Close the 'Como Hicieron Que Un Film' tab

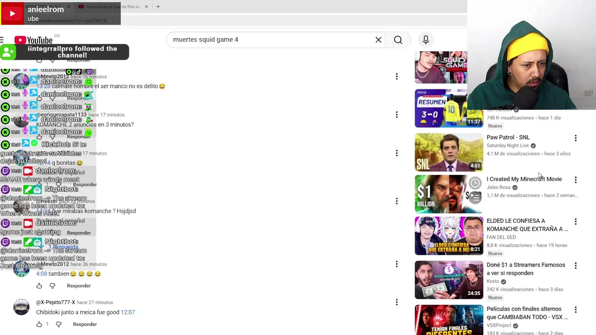146,7
